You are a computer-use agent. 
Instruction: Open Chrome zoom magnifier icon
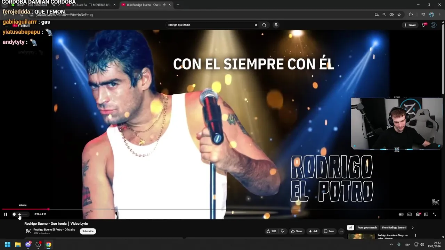(x=384, y=15)
